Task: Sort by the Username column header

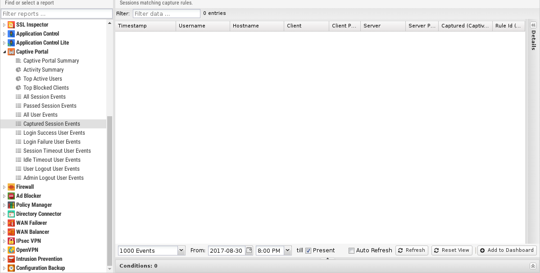Action: coord(203,26)
